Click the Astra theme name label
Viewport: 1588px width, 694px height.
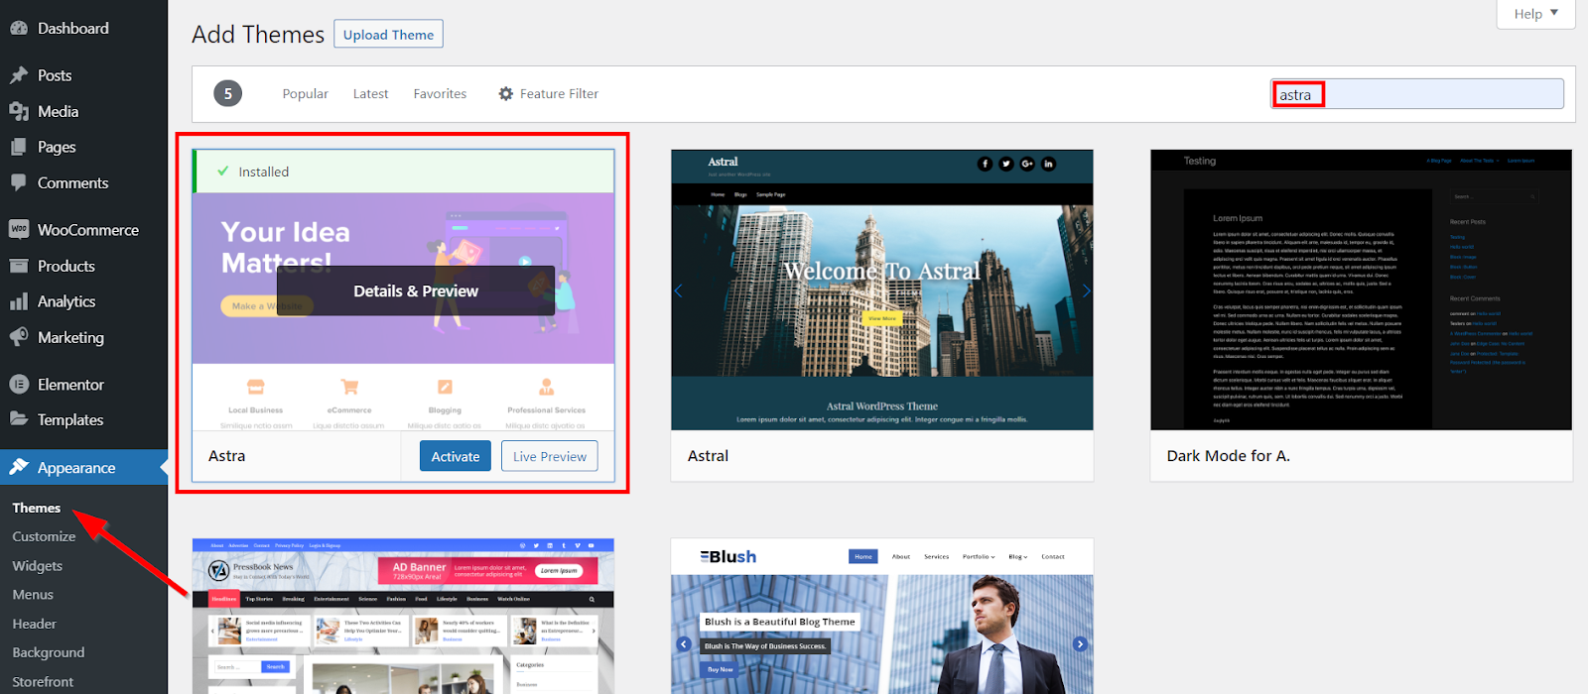tap(226, 456)
